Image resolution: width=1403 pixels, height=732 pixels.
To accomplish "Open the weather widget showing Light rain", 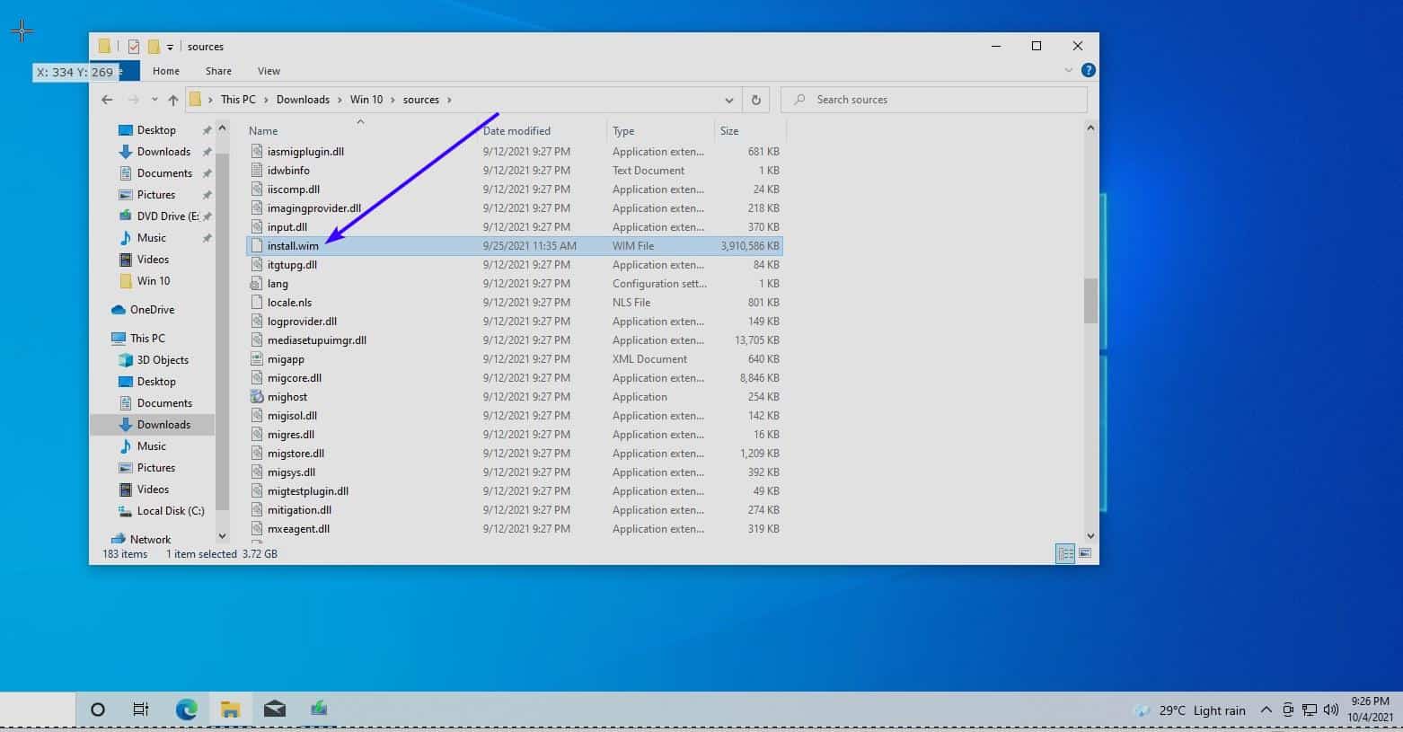I will (1190, 710).
